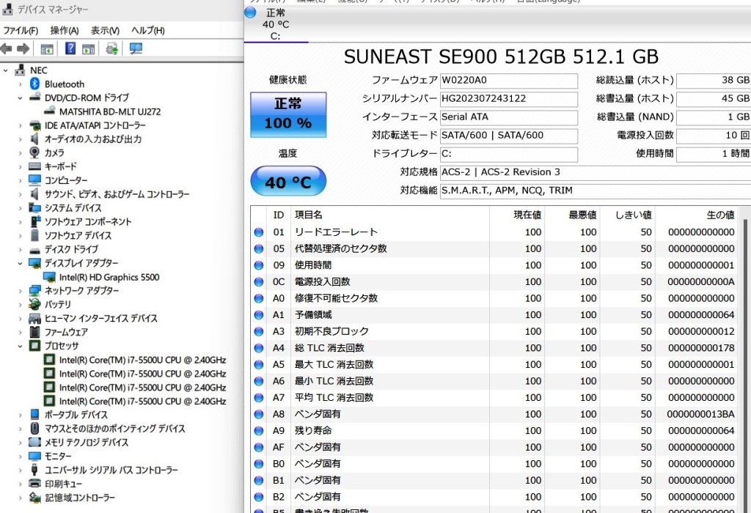This screenshot has width=751, height=513.
Task: Click the blue status dot for リードエラーレート row
Action: tap(259, 232)
